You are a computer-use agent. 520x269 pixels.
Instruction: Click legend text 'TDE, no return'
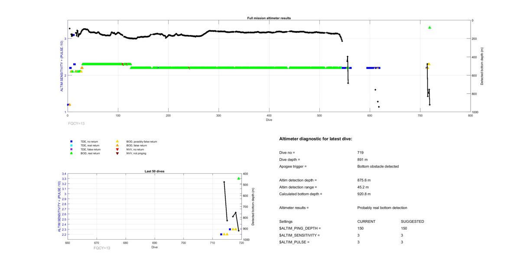pos(89,141)
